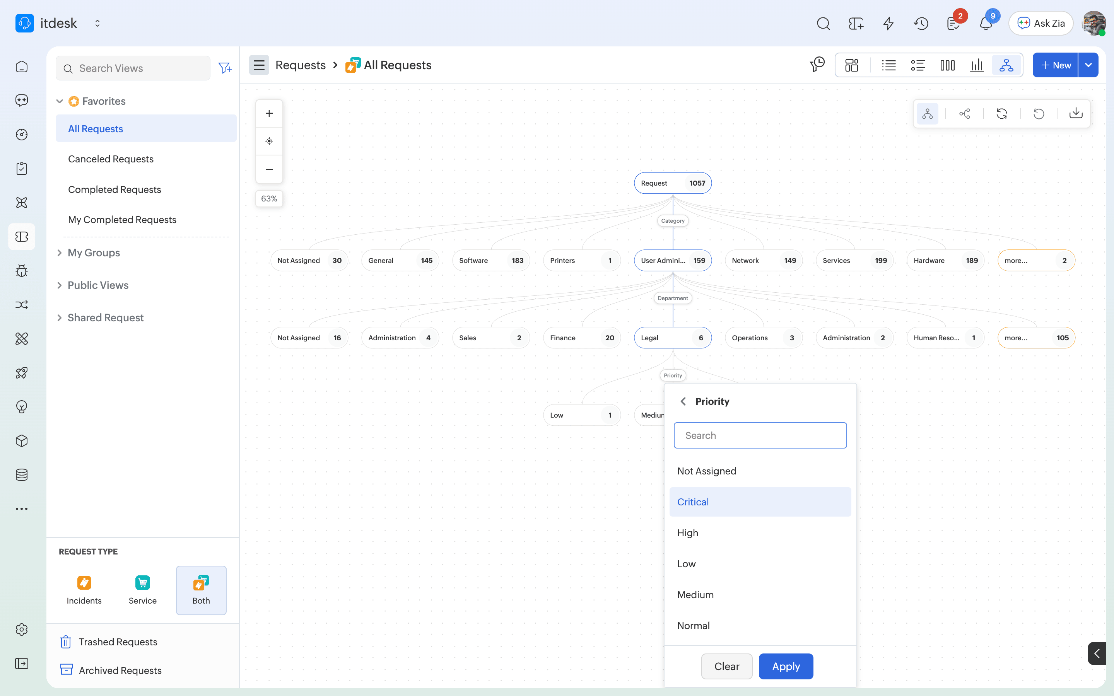Switch to the list view icon
The height and width of the screenshot is (696, 1114).
coord(888,65)
